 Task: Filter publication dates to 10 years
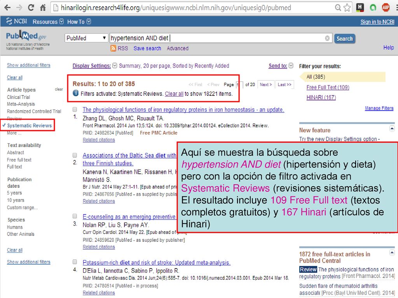16,200
